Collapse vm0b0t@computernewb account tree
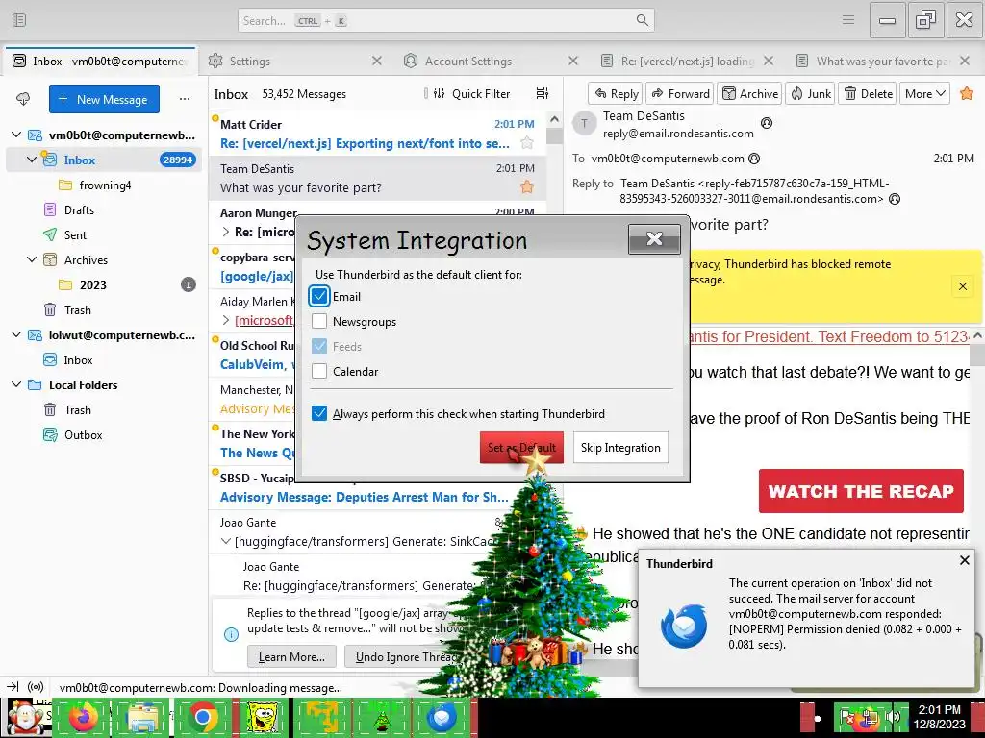Screen dimensions: 985x738 tap(17, 135)
